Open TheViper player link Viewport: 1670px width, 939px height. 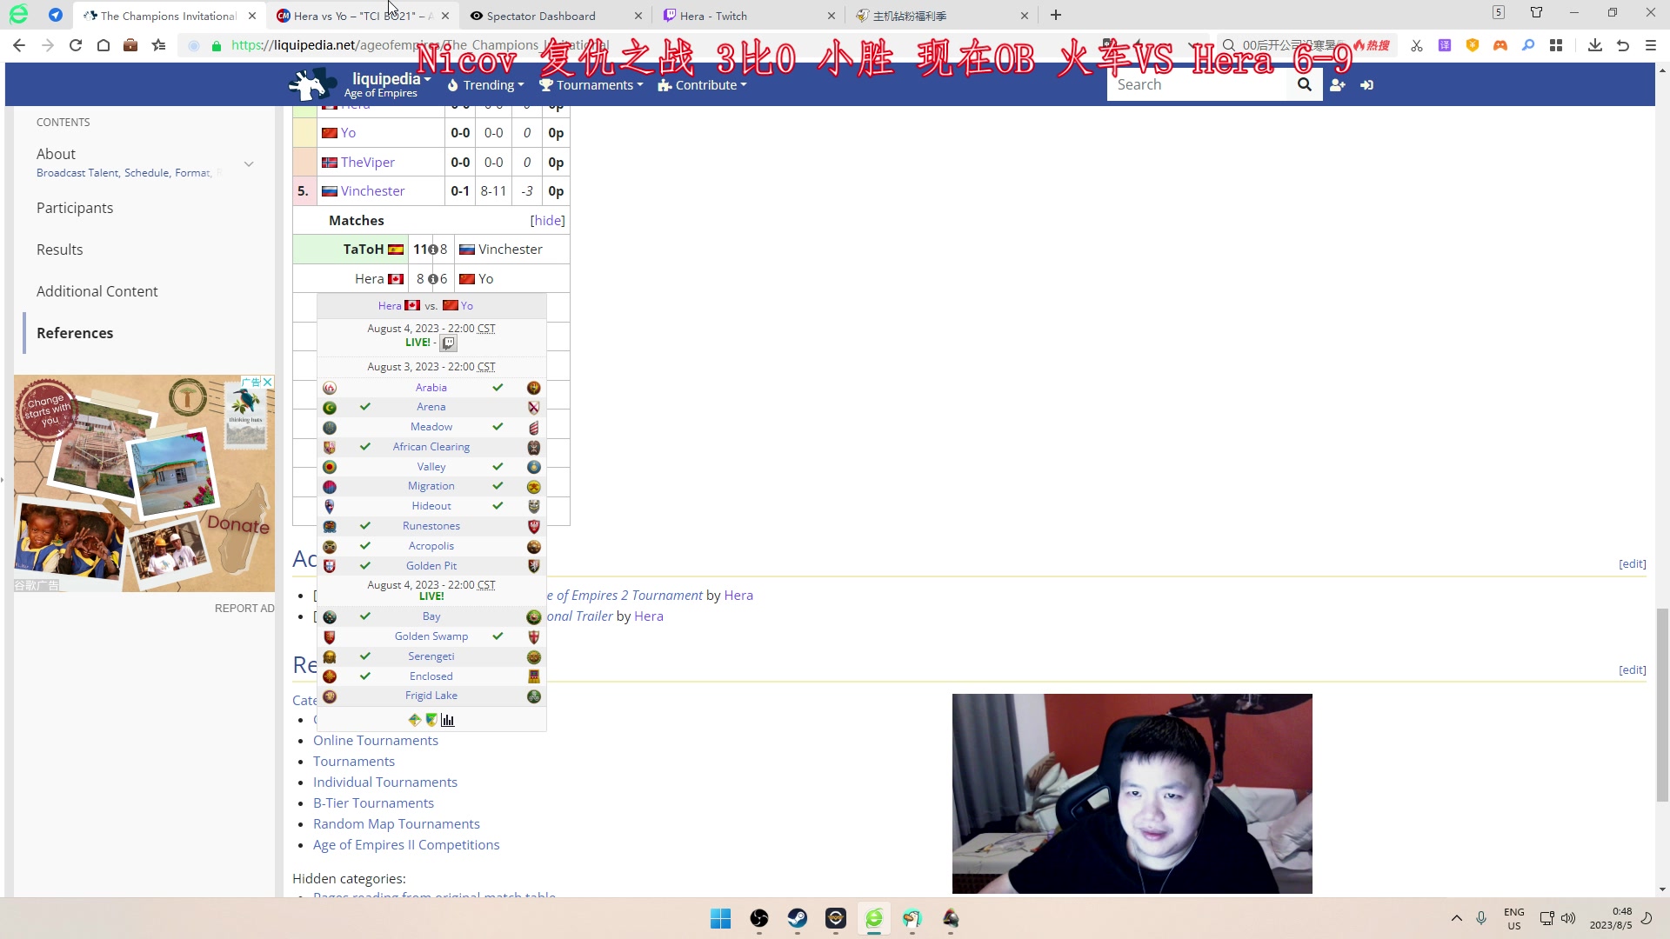click(368, 163)
